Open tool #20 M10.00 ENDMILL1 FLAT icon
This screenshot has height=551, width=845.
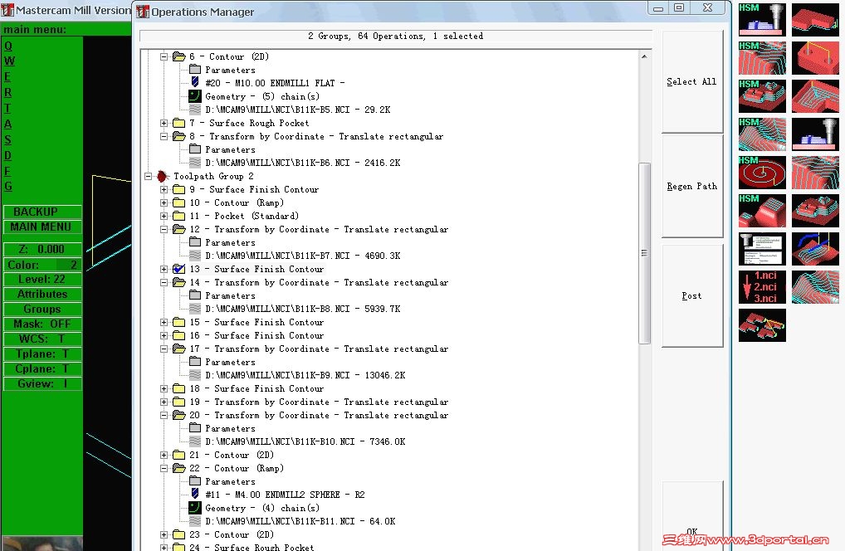point(195,82)
